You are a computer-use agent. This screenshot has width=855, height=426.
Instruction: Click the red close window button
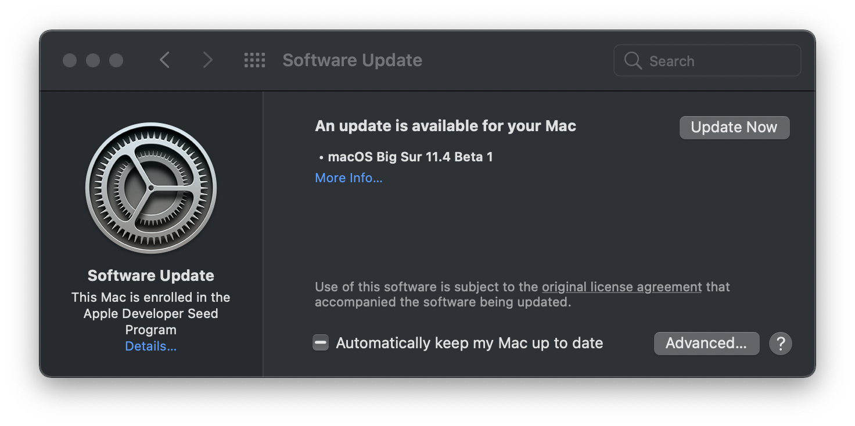click(70, 60)
